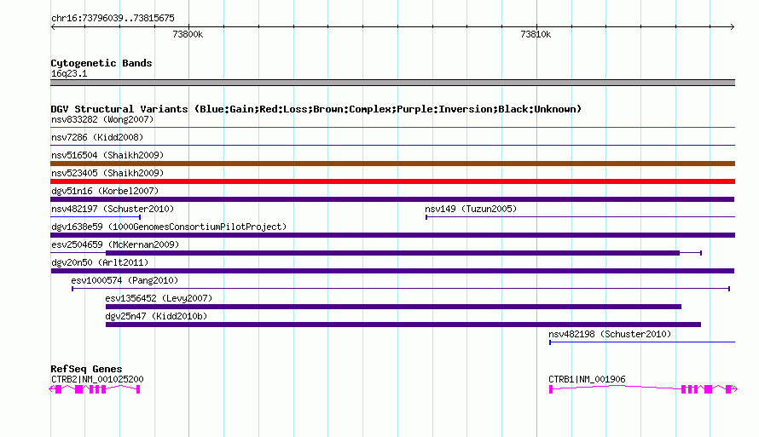
Task: Click the Cytogenetic Bands track title
Action: coord(101,63)
